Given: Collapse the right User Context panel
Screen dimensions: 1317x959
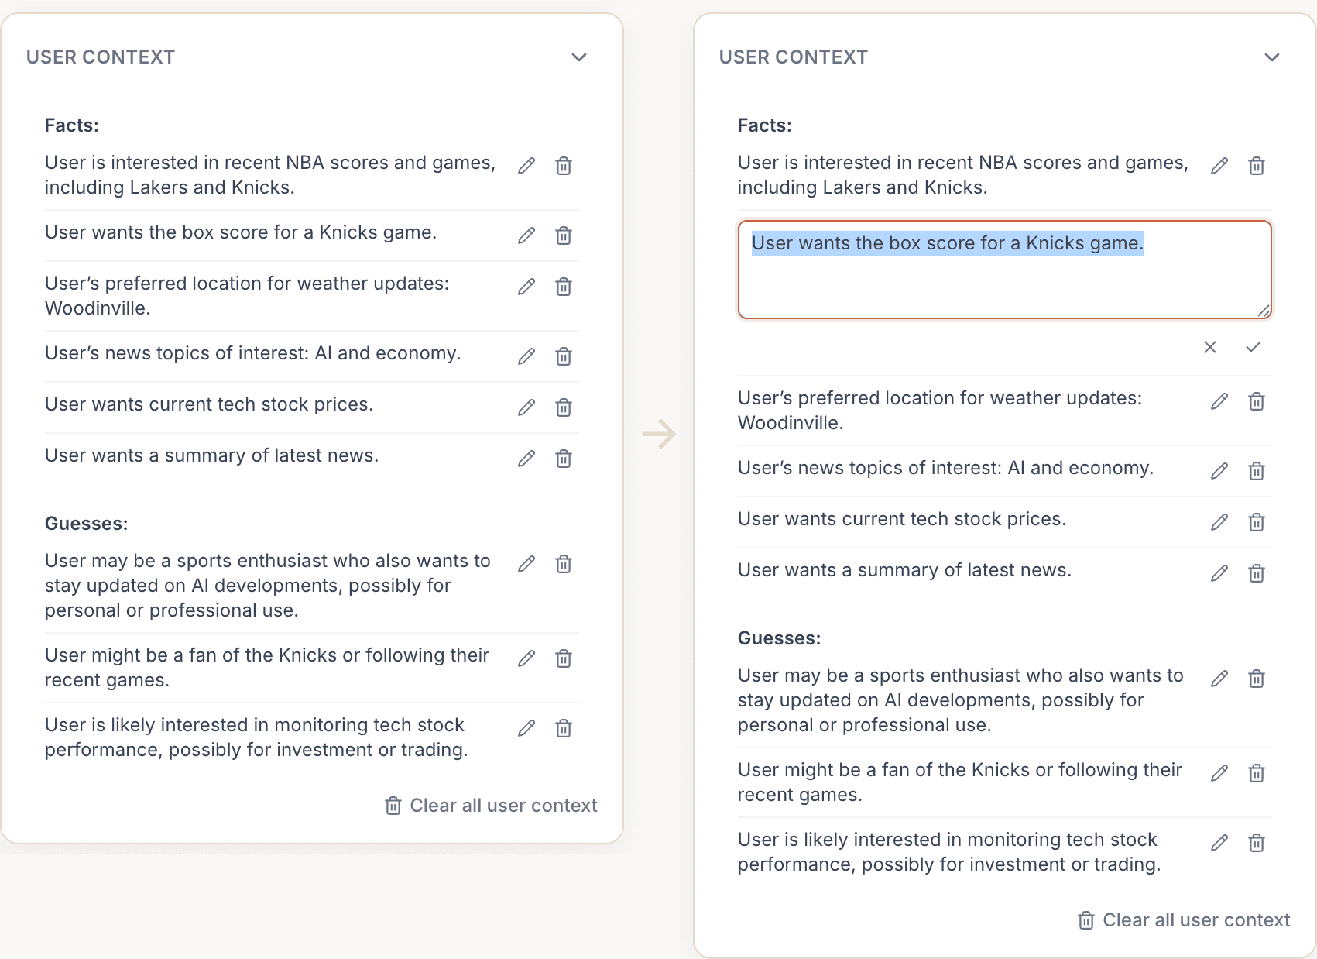Looking at the screenshot, I should [x=1272, y=57].
